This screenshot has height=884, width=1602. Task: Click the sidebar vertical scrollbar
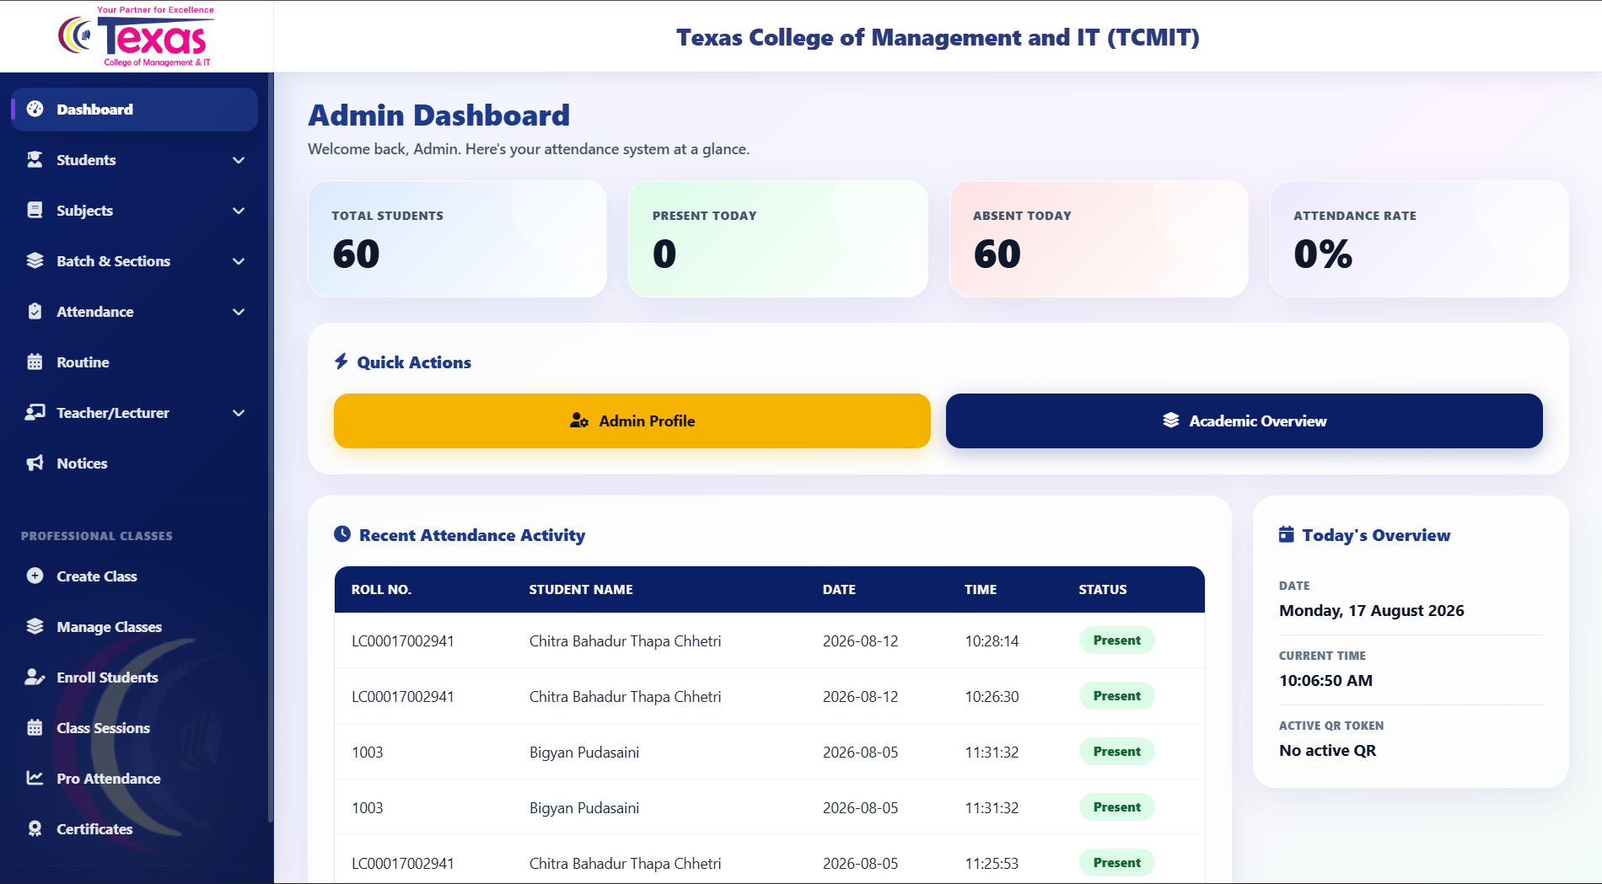pyautogui.click(x=270, y=447)
